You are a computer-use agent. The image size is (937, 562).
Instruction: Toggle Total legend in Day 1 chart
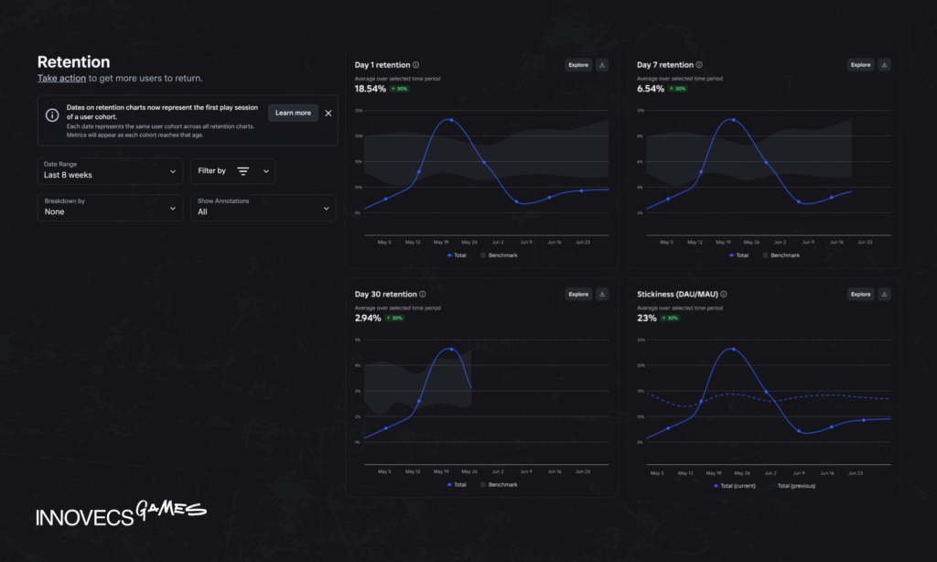[x=457, y=255]
